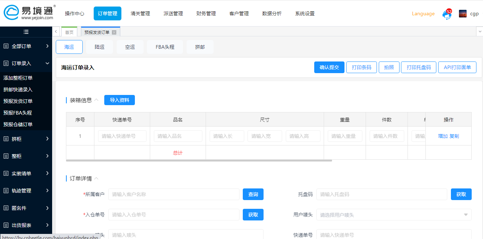Focus the 请输入客户名称 input
483x239 pixels.
[x=174, y=194]
